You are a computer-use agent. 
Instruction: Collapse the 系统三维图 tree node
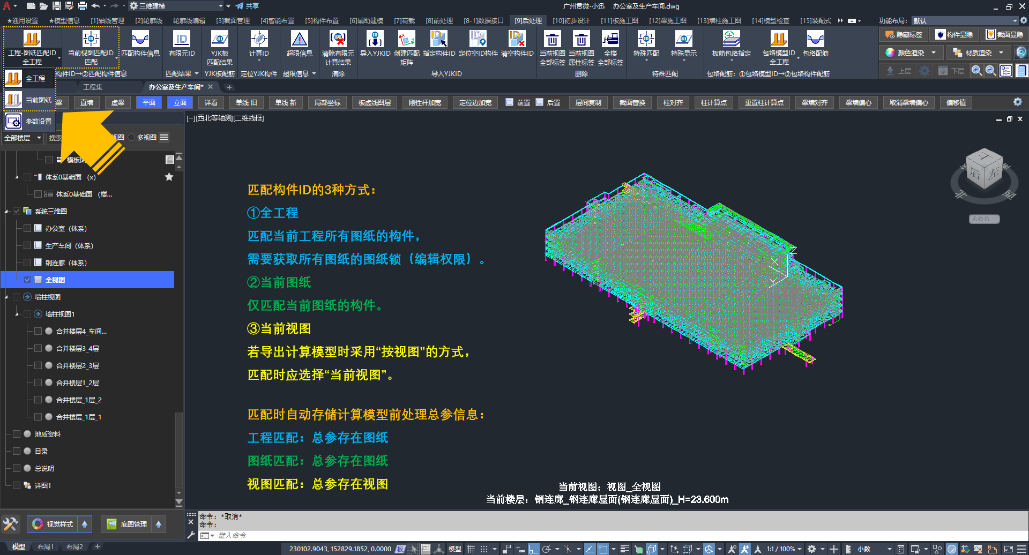pyautogui.click(x=6, y=212)
